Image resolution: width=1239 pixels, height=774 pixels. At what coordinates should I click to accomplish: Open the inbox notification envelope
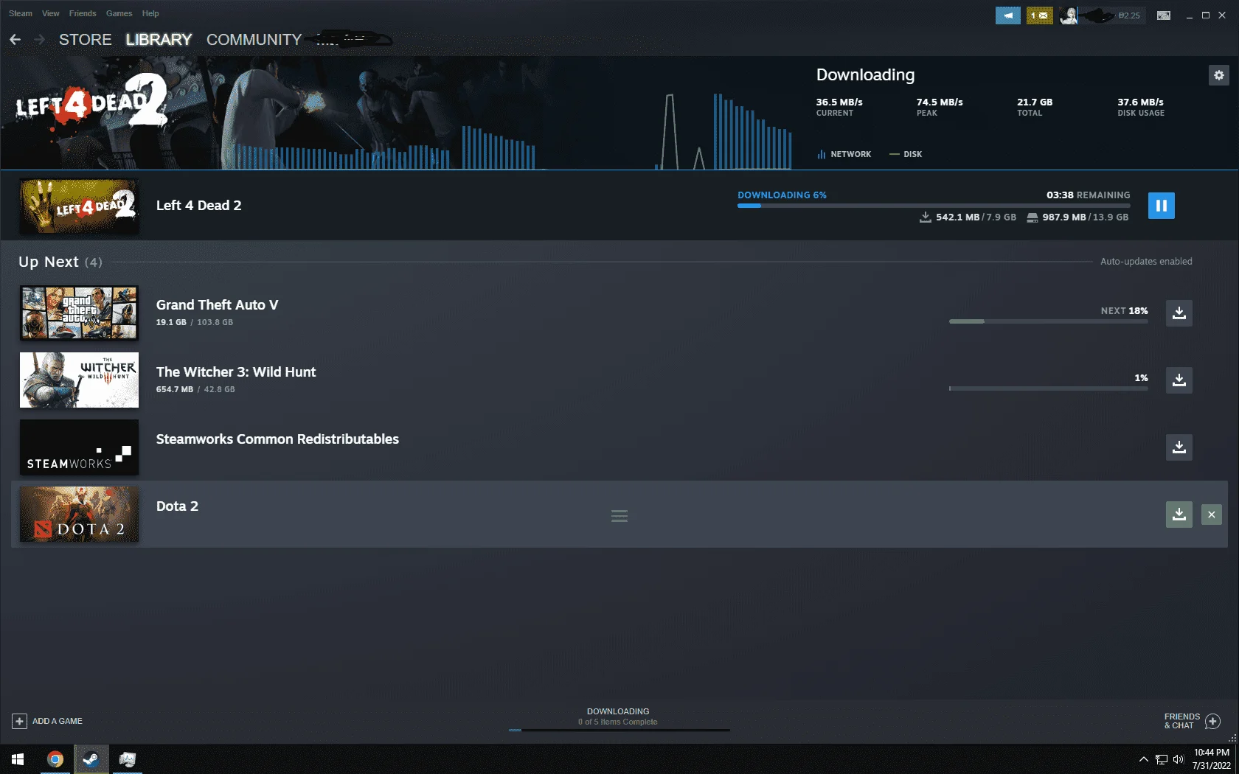point(1039,15)
